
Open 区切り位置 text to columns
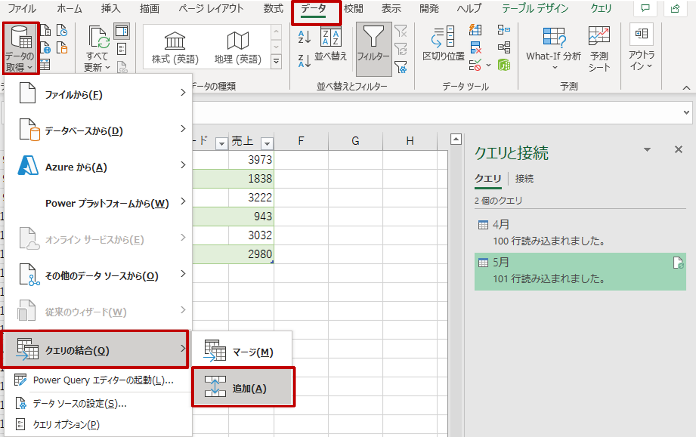[x=444, y=44]
